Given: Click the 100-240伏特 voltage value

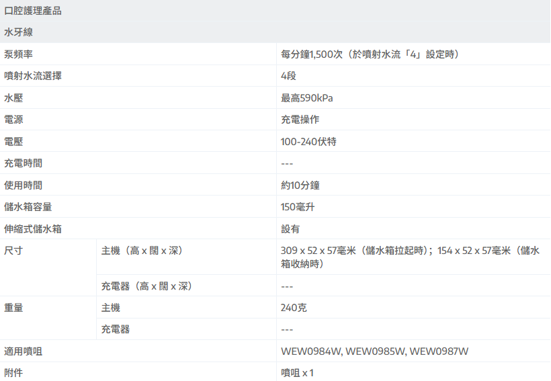Looking at the screenshot, I should pyautogui.click(x=308, y=142).
